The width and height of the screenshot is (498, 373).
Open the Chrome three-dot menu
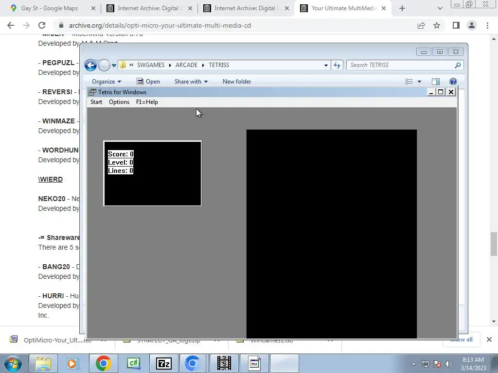coord(487,25)
